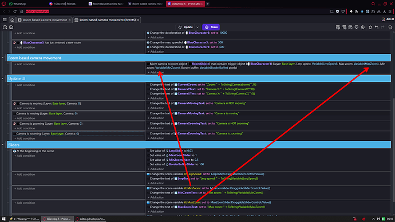Switch to the WhatsApp browser tab
395x222 pixels.
click(x=18, y=4)
